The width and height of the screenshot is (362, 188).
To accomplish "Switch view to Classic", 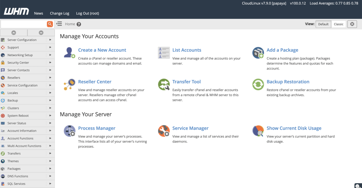I will click(339, 24).
